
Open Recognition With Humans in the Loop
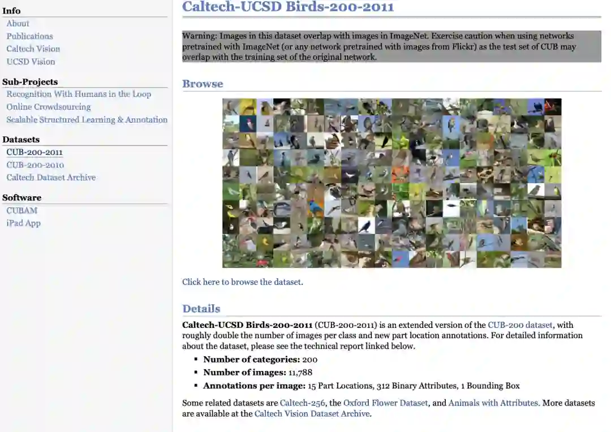click(79, 94)
